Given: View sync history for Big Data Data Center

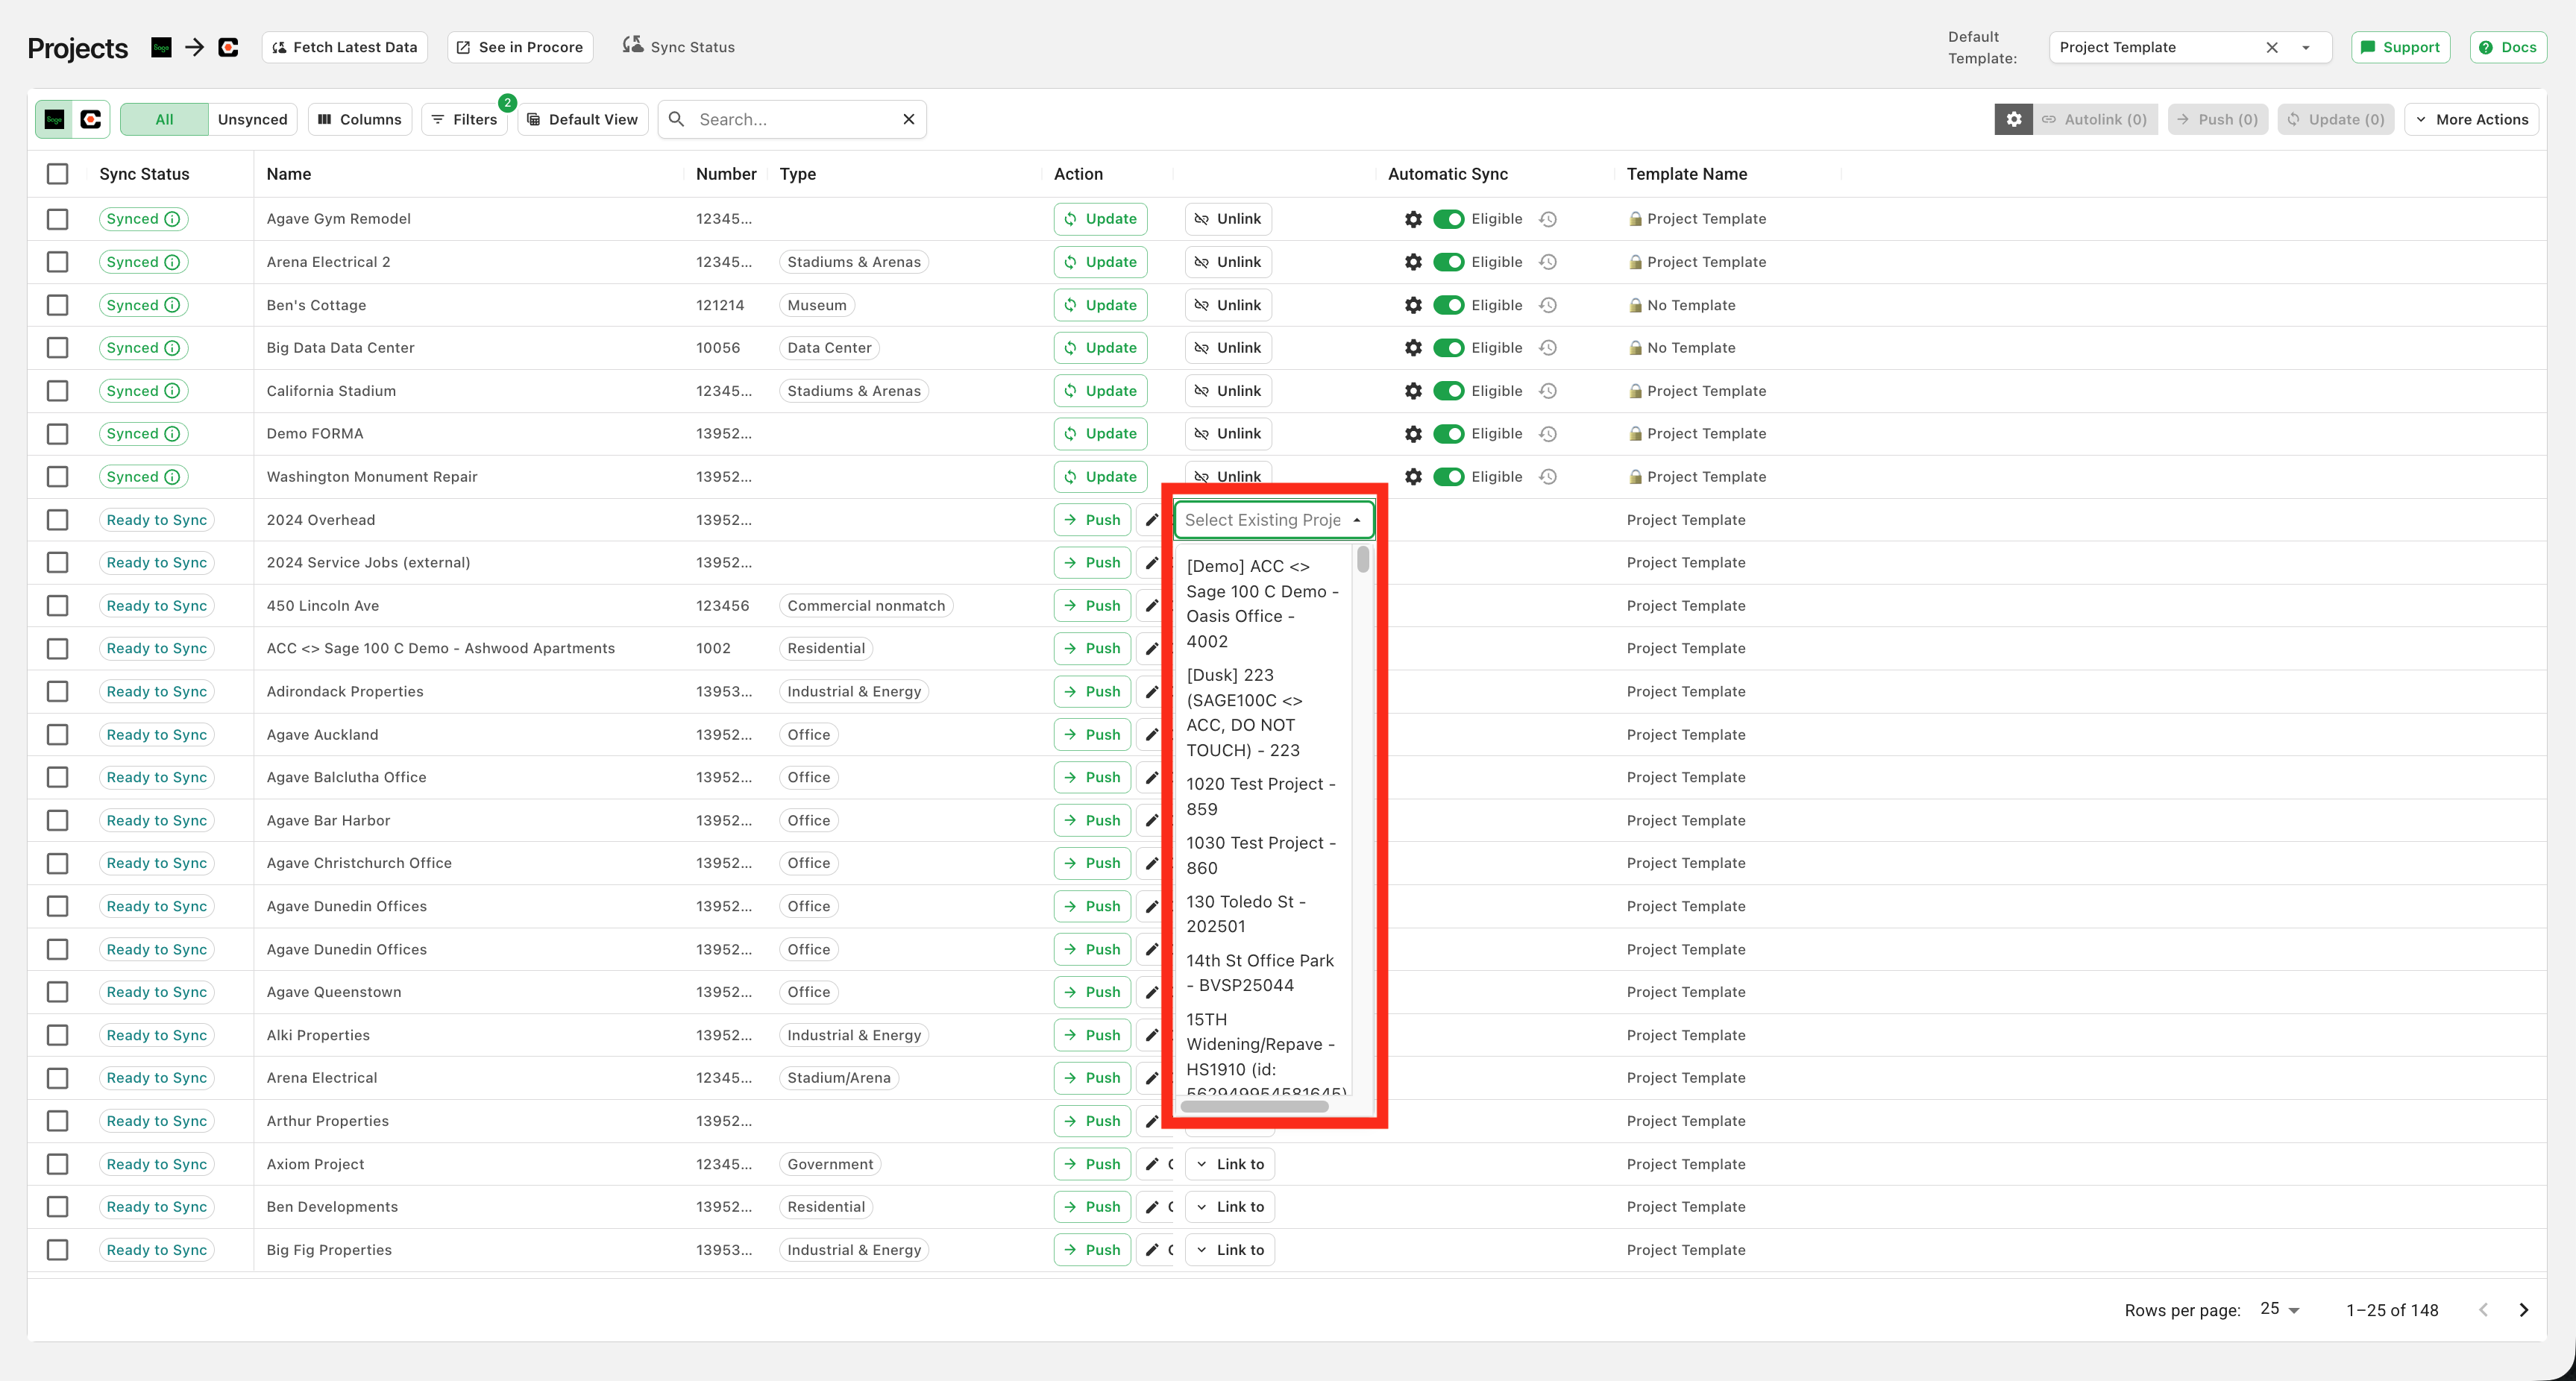Looking at the screenshot, I should (x=1548, y=348).
